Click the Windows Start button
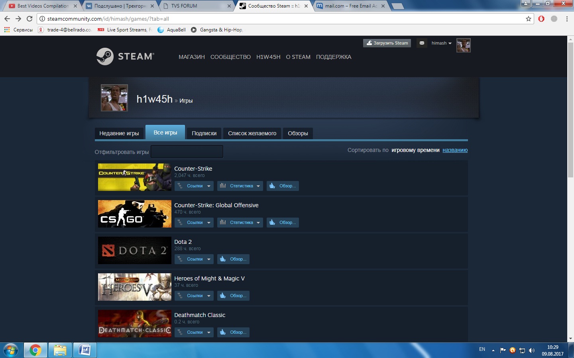The width and height of the screenshot is (574, 358). (x=11, y=350)
